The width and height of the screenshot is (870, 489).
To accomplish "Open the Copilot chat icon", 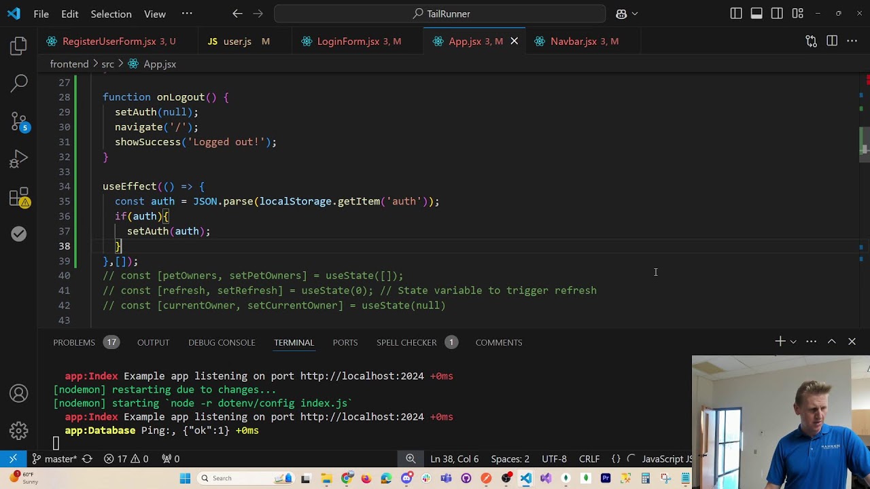I will pos(621,14).
